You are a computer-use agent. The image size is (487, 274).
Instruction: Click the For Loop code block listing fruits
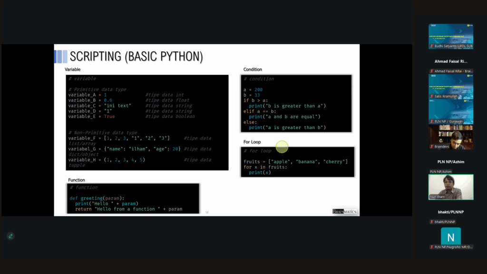(297, 162)
